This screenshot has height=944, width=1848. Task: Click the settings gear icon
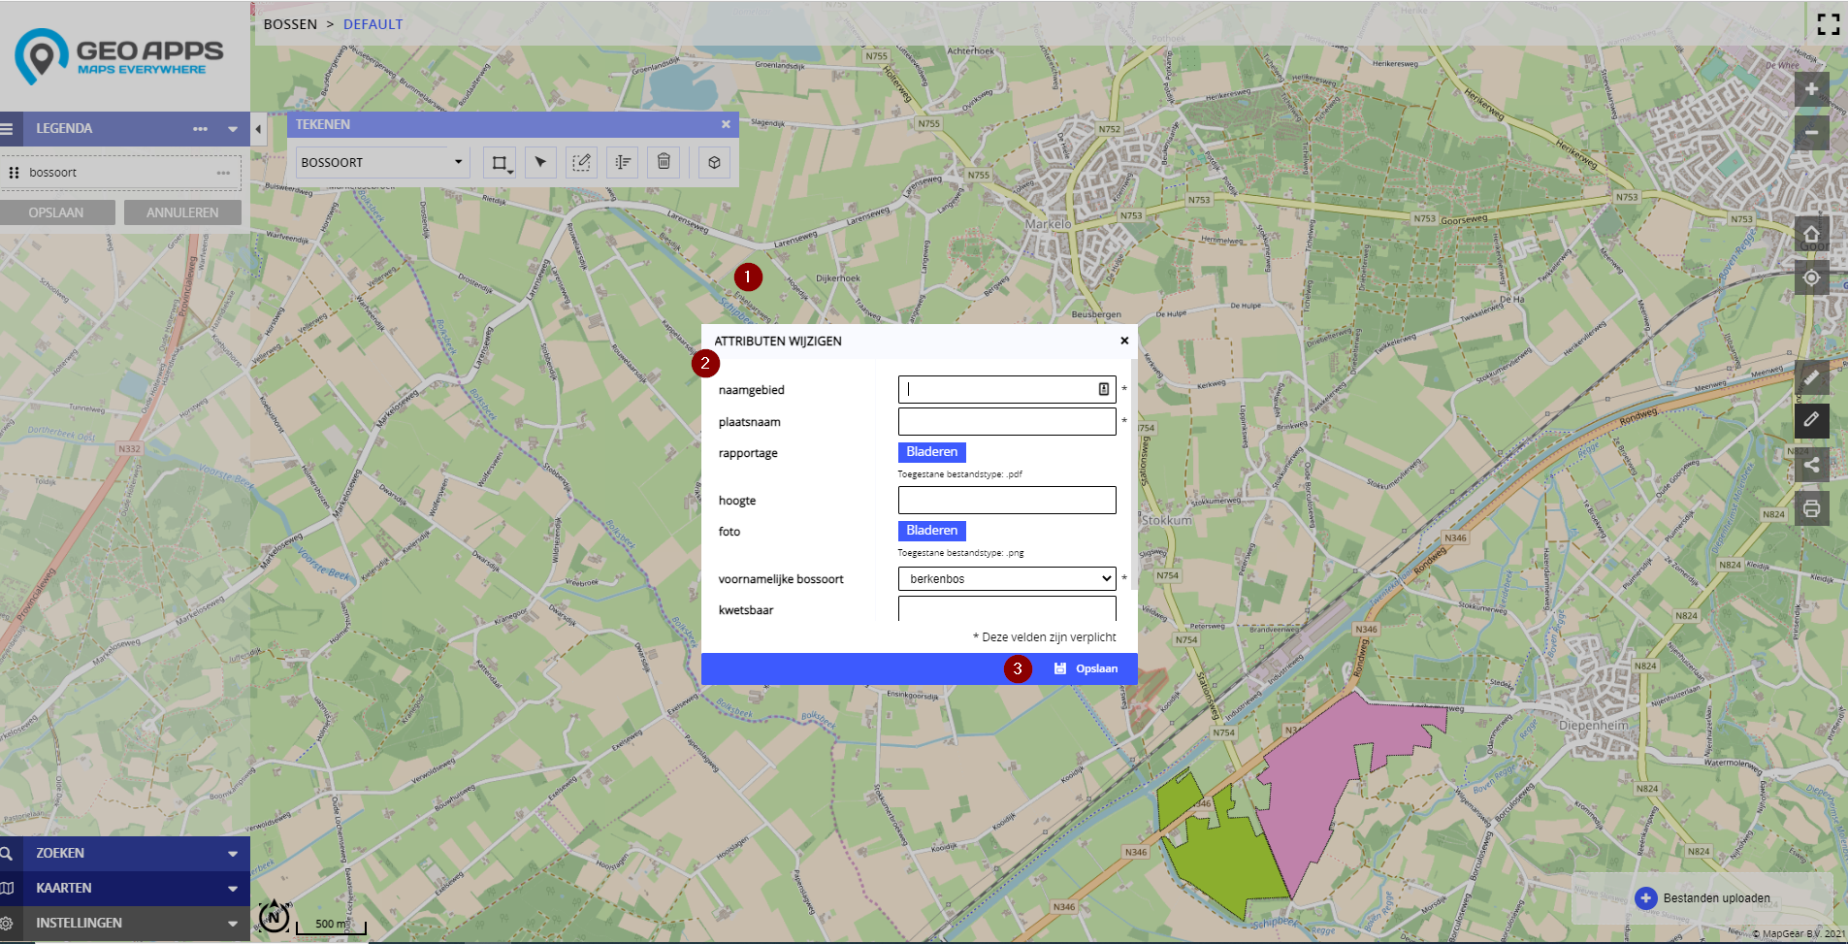coord(6,923)
